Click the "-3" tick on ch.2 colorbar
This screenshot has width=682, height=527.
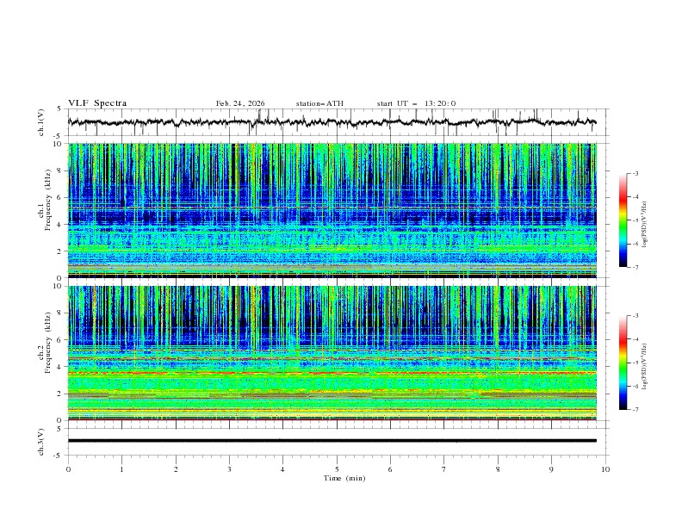pos(635,316)
